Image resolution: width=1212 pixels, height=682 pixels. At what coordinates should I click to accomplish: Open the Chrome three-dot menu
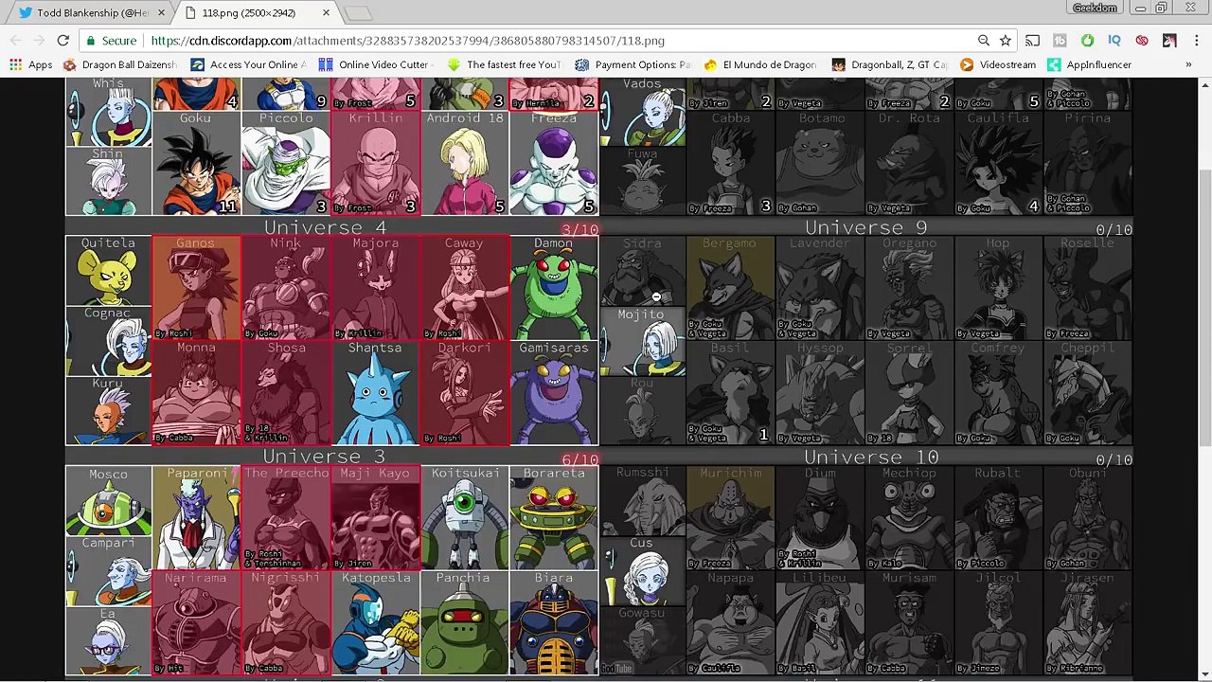pyautogui.click(x=1197, y=41)
